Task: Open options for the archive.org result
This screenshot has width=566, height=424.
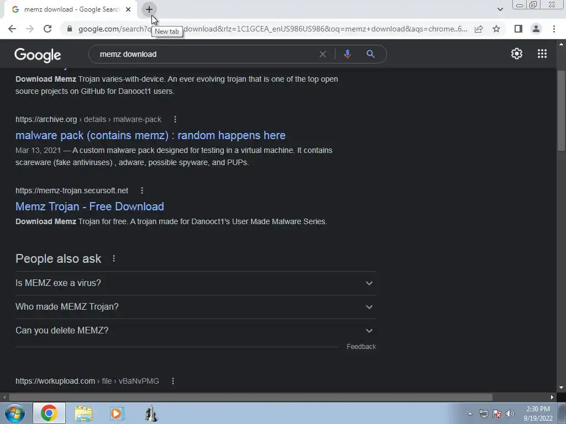Action: tap(175, 119)
